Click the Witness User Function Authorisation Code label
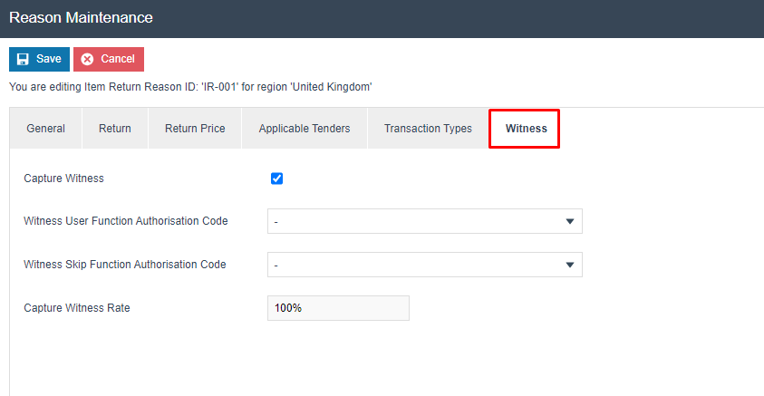This screenshot has height=396, width=764. click(x=126, y=220)
